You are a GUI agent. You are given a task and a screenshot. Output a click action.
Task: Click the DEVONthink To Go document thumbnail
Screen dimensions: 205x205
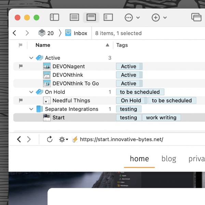[47, 83]
